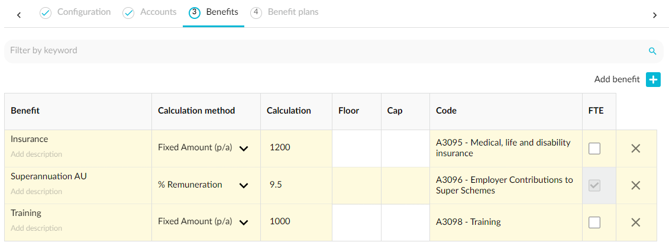Image resolution: width=669 pixels, height=242 pixels.
Task: Click the search magnifier icon
Action: tap(652, 51)
